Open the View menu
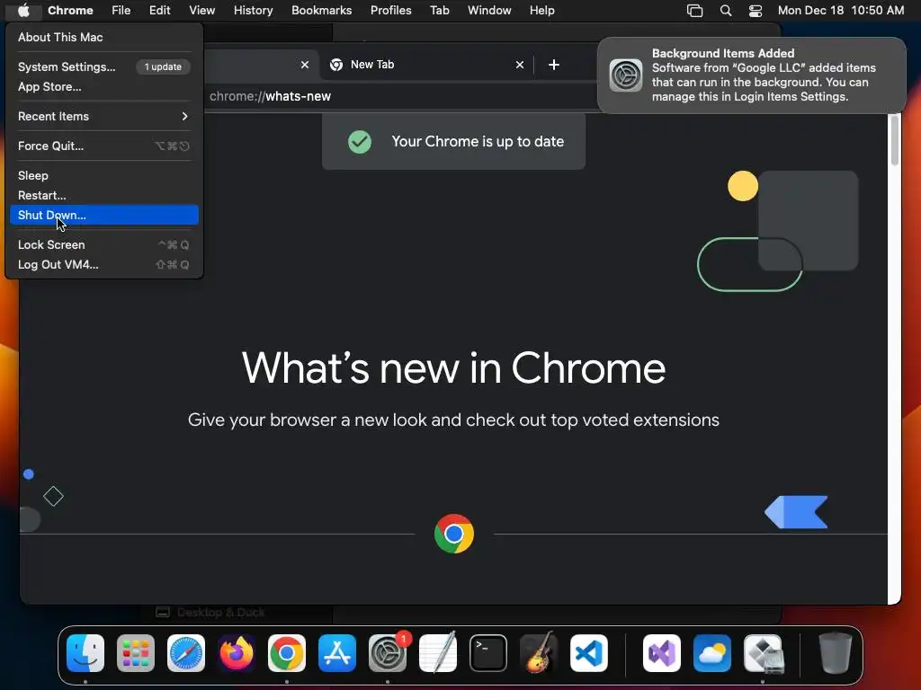Viewport: 921px width, 690px height. point(201,10)
